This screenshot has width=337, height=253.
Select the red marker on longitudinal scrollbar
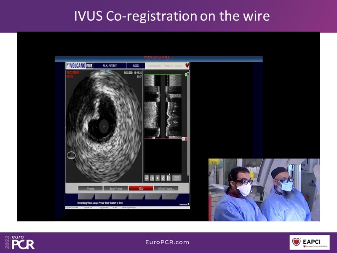[x=186, y=138]
